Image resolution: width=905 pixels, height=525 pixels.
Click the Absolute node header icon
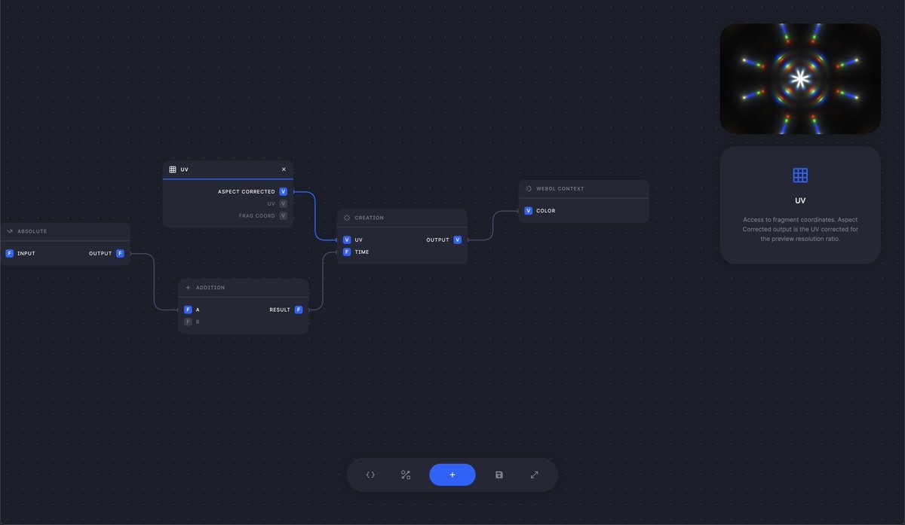10,231
